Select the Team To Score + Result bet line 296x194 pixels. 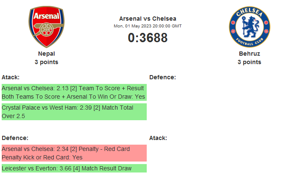[73, 88]
